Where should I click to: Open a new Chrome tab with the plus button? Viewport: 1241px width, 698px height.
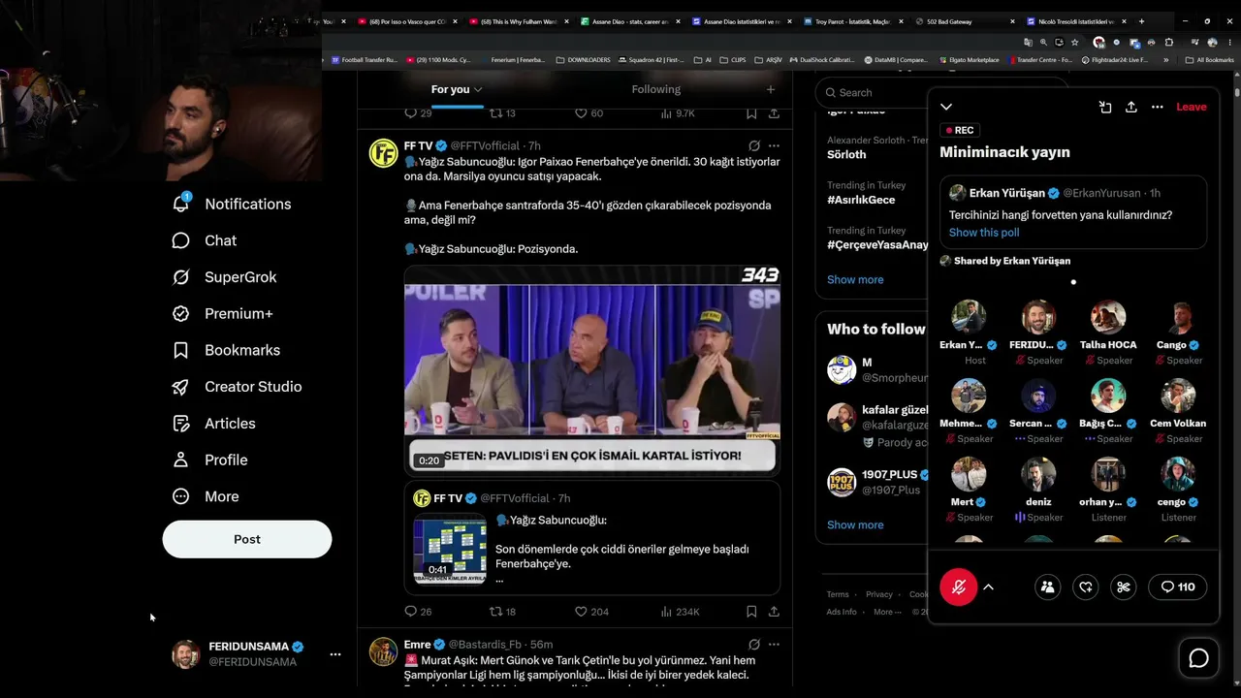[1141, 21]
